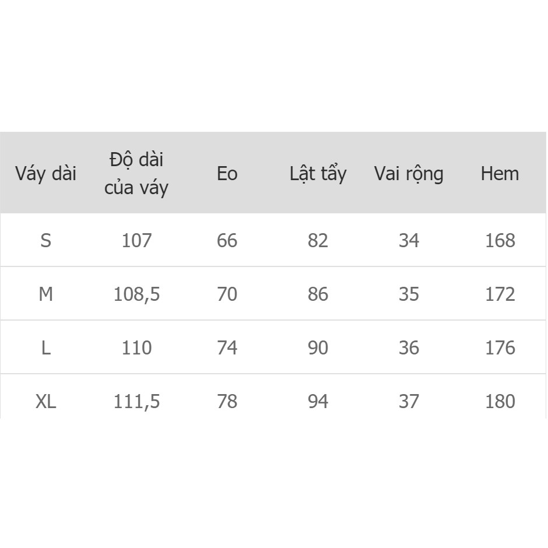The width and height of the screenshot is (548, 548).
Task: Select the 111,5 length value for XL
Action: click(136, 402)
